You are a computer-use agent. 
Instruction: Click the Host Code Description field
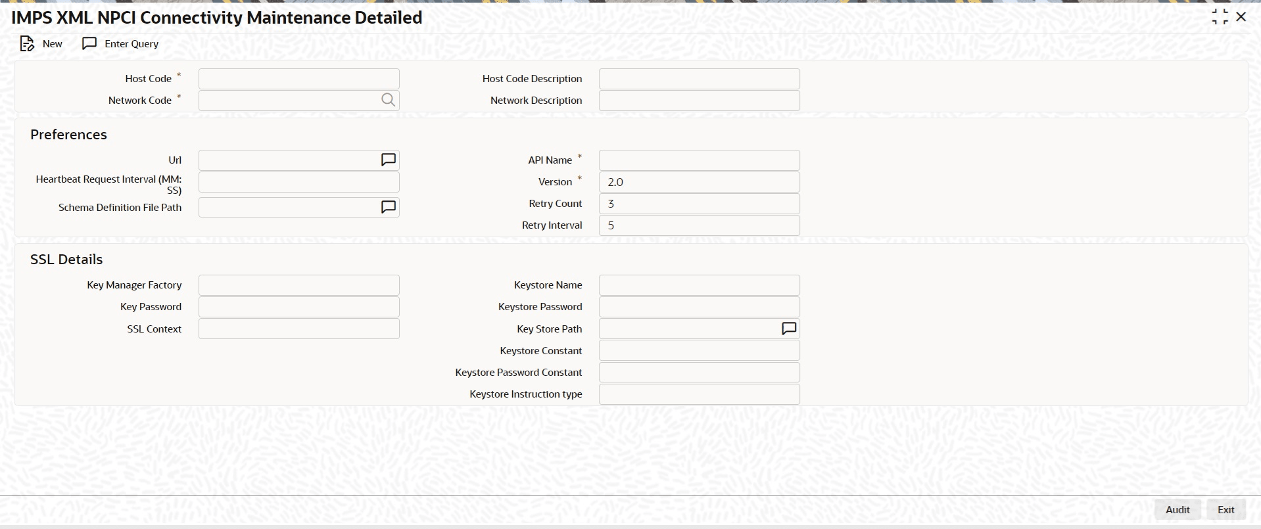click(700, 79)
